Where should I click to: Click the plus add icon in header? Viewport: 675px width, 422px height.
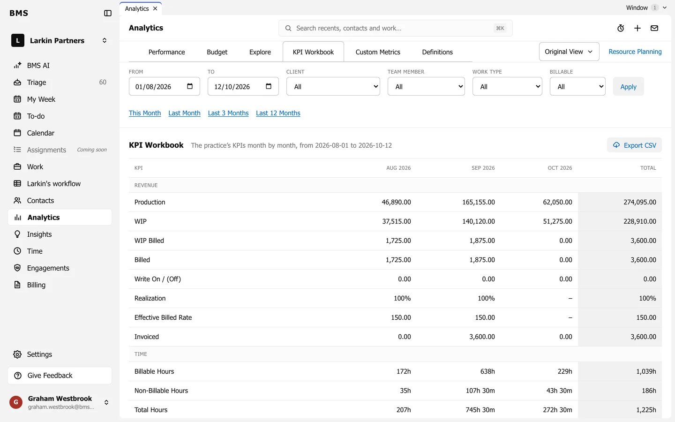click(x=637, y=28)
